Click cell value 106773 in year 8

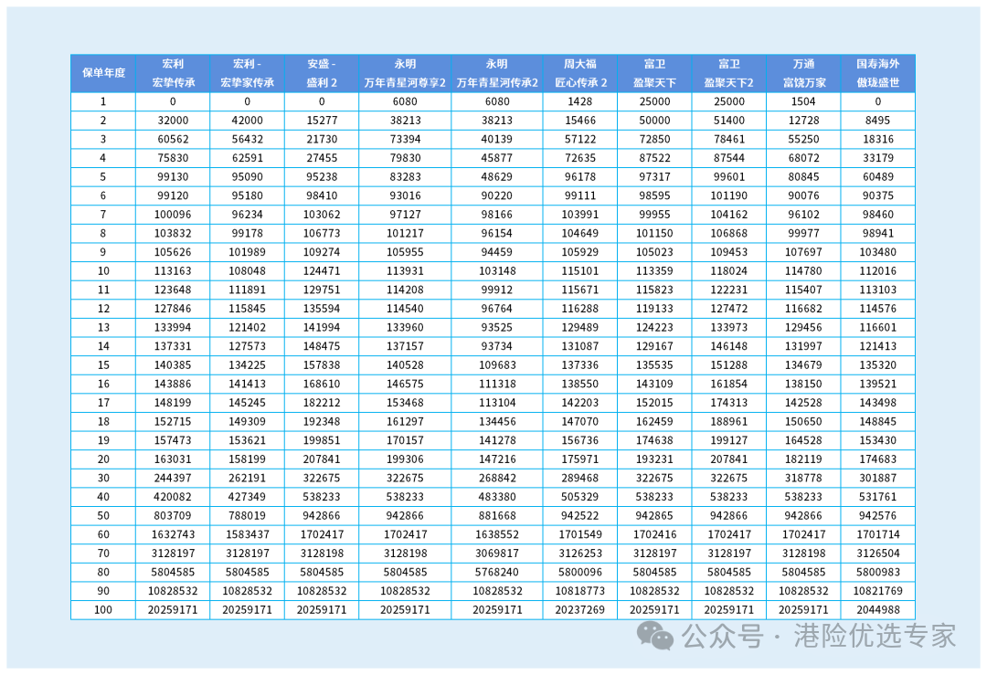(322, 234)
